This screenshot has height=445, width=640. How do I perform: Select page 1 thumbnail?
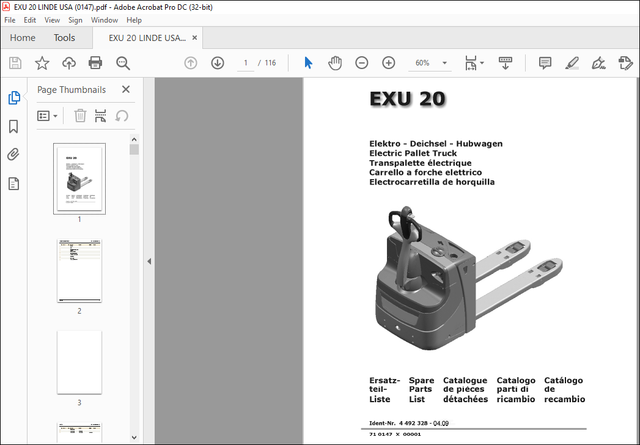[x=79, y=178]
